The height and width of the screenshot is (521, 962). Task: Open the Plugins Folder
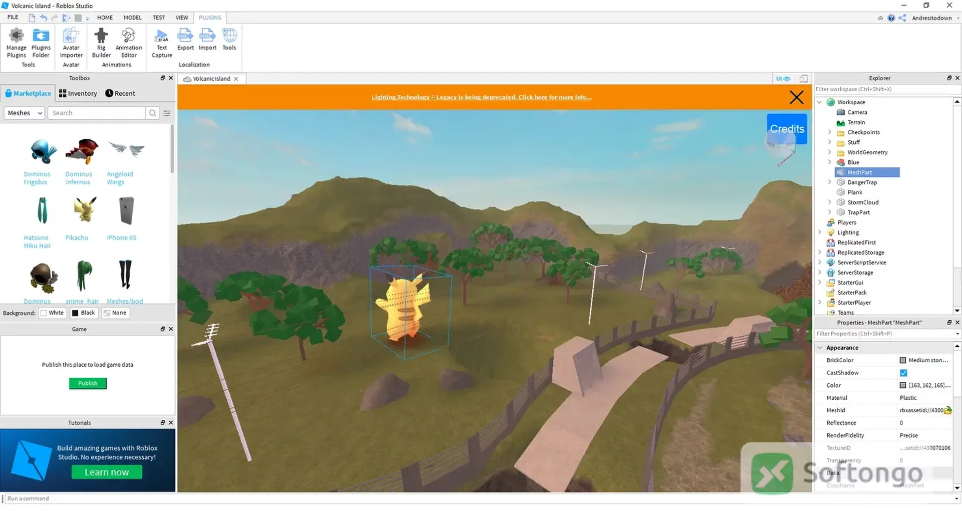(x=41, y=43)
